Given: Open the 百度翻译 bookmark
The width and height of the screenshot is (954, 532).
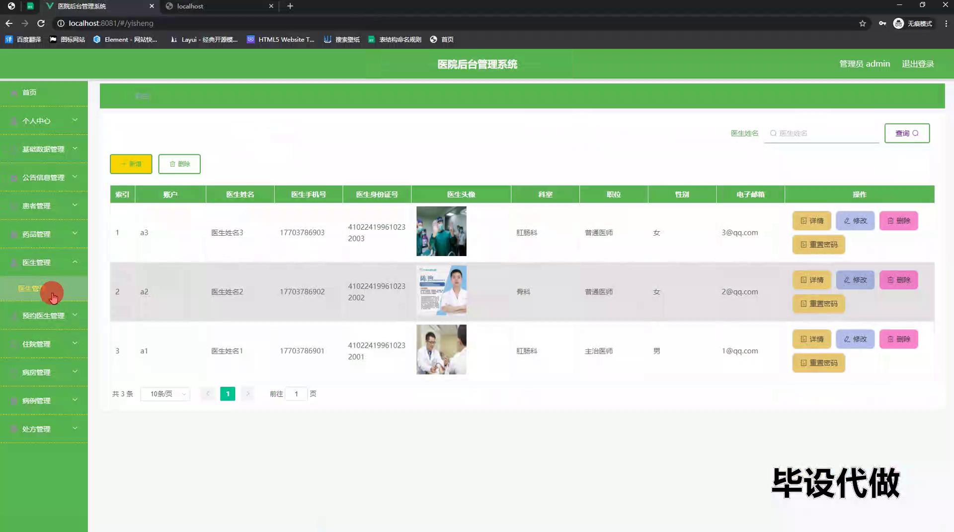Looking at the screenshot, I should click(x=23, y=39).
